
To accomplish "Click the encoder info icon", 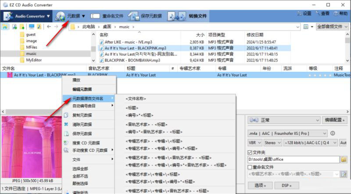I will point(333,133).
